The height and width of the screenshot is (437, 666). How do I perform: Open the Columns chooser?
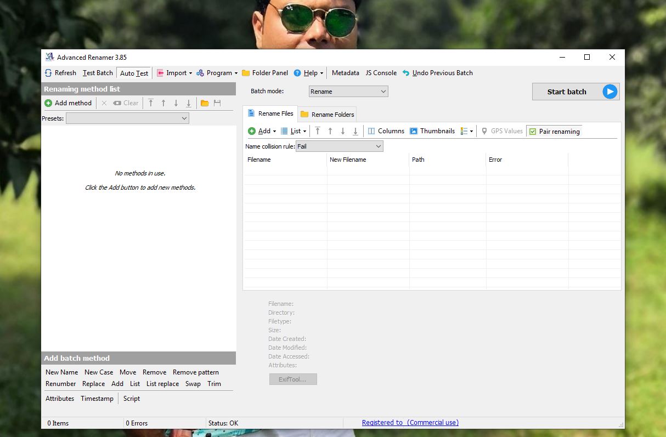pyautogui.click(x=386, y=131)
